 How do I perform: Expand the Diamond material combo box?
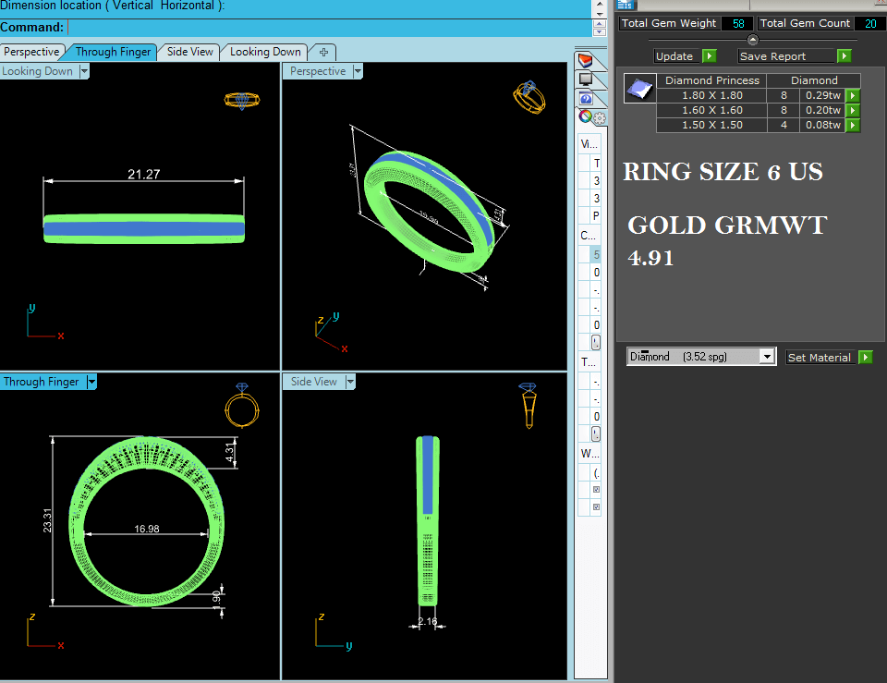(766, 357)
